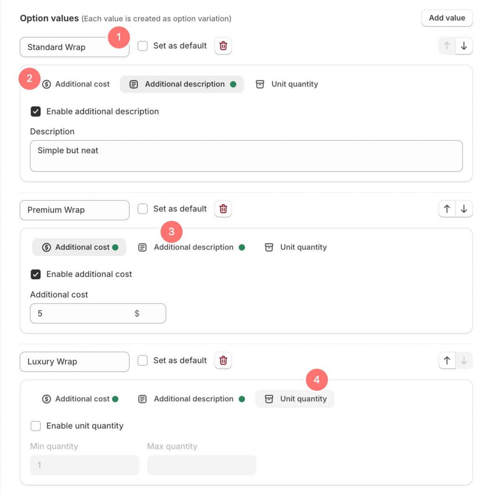Click the Max quantity field

(202, 465)
